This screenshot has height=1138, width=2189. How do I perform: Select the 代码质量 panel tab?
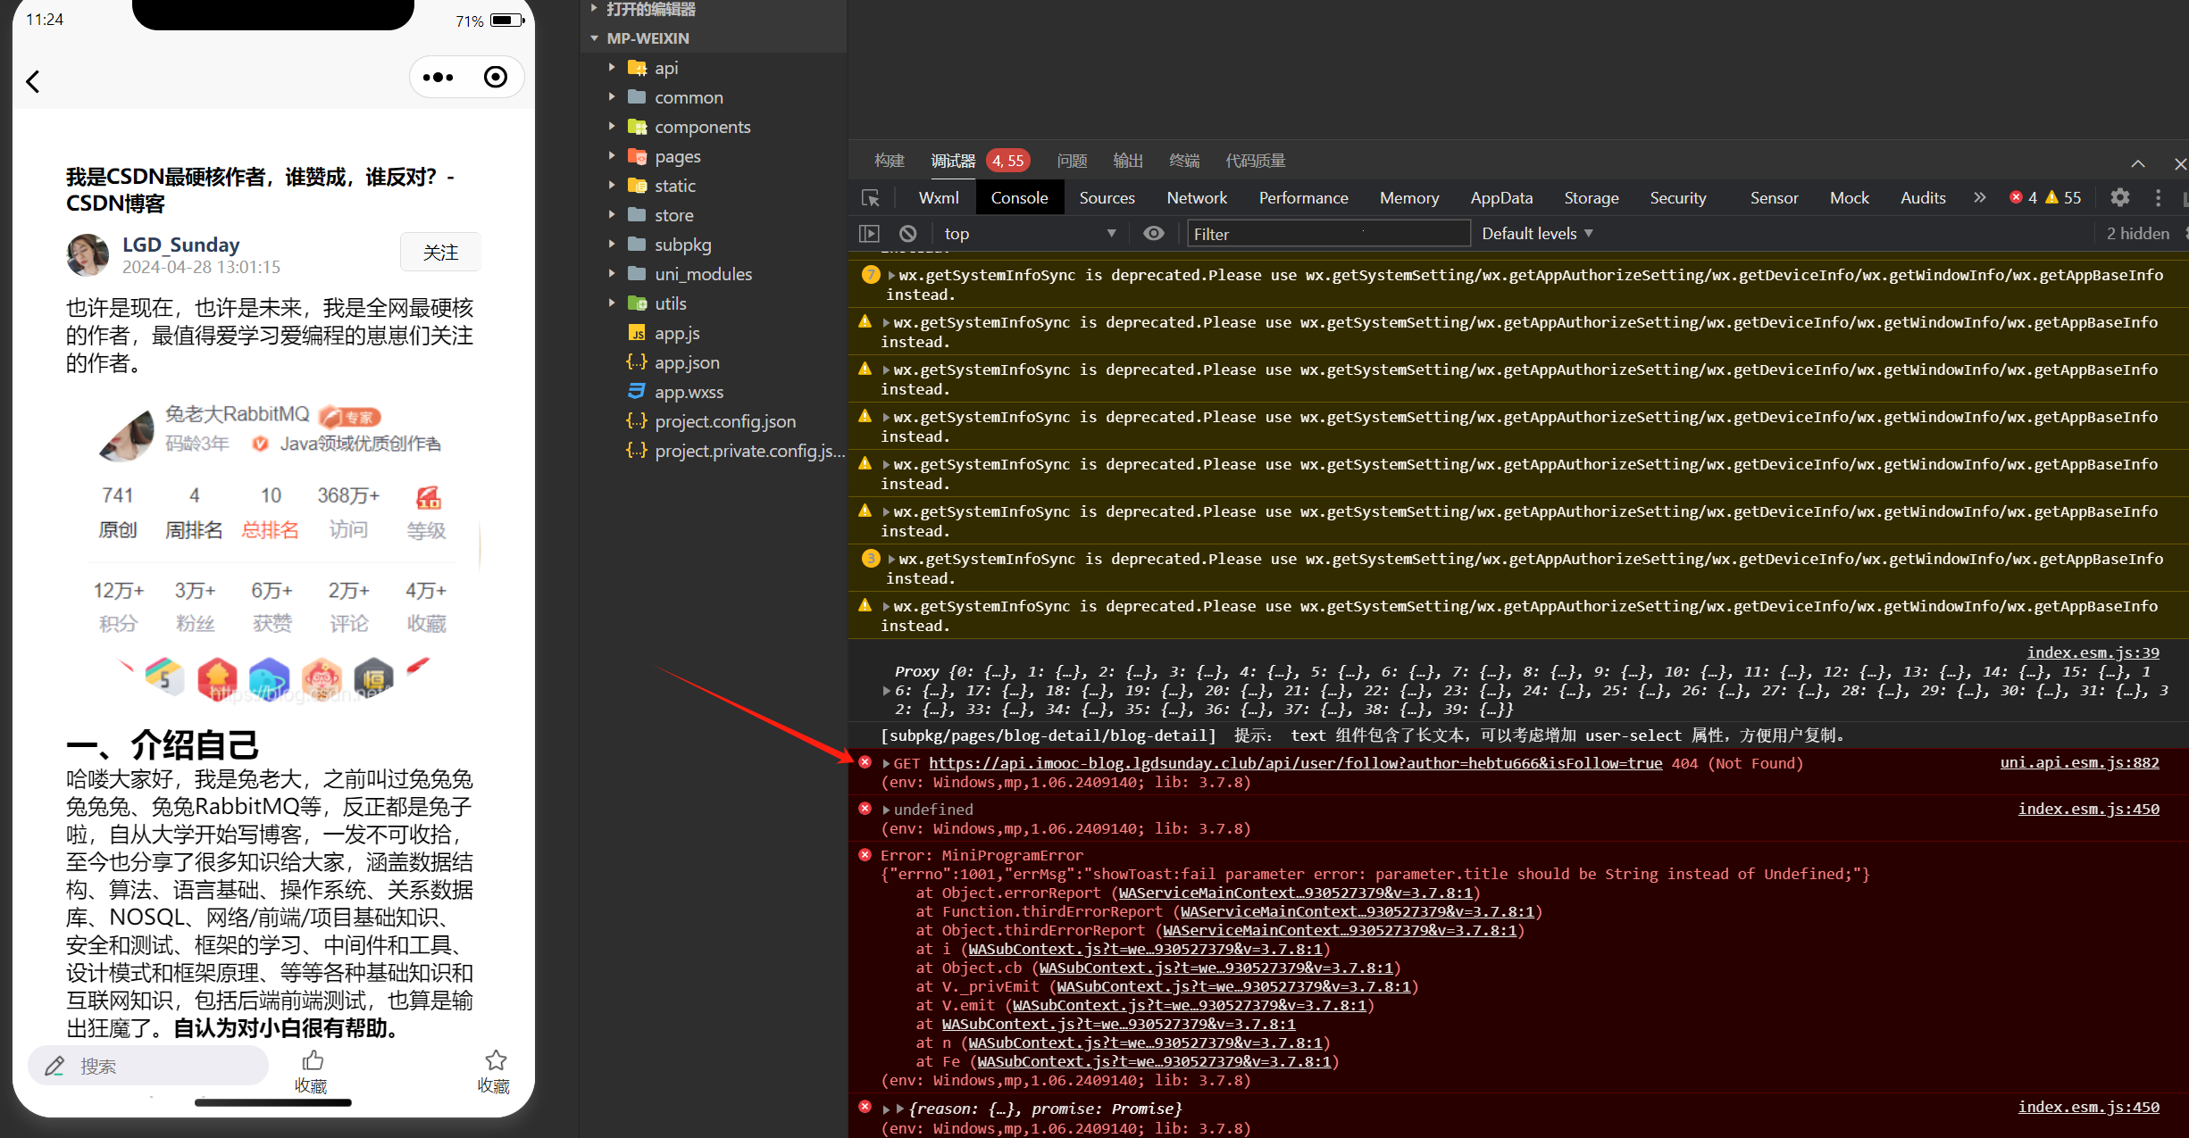1255,161
